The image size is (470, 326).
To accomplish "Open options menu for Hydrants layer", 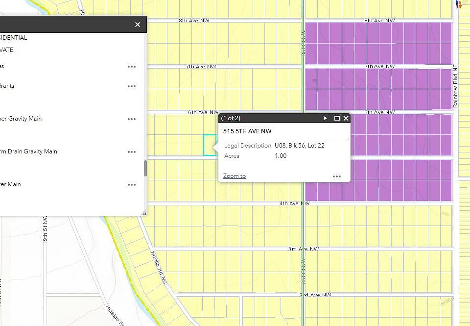I will tap(132, 86).
